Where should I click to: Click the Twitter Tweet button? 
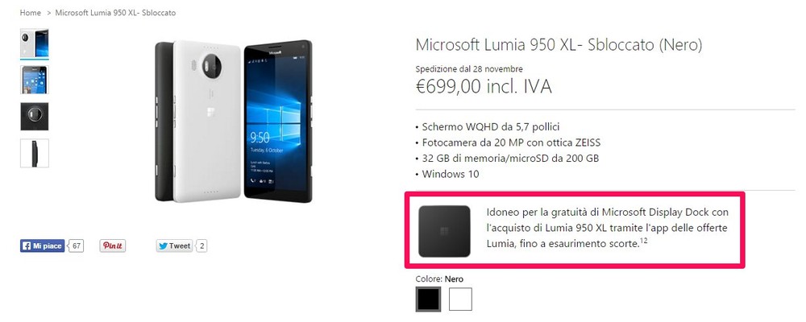click(174, 246)
